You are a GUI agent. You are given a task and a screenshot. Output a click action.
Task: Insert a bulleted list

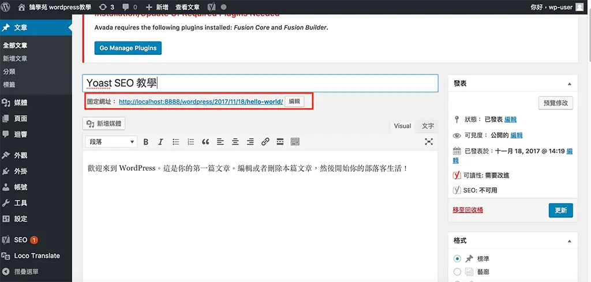point(176,141)
